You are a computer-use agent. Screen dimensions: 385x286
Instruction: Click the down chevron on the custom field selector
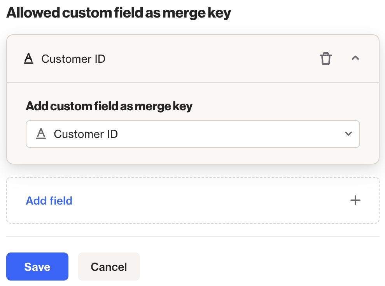tap(348, 134)
